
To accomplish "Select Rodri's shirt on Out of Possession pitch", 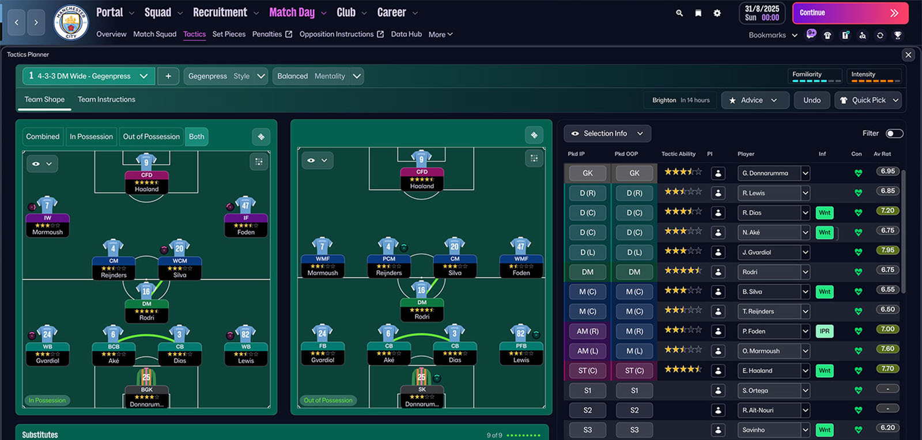I will [422, 289].
